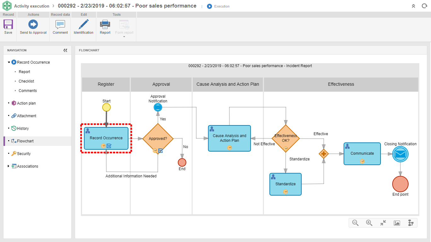Click the Identification pencil icon
The image size is (431, 242).
coord(84,24)
